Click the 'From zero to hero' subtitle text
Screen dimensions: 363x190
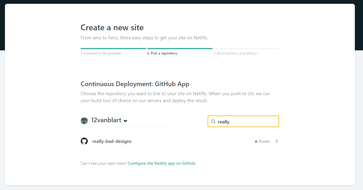tap(144, 38)
